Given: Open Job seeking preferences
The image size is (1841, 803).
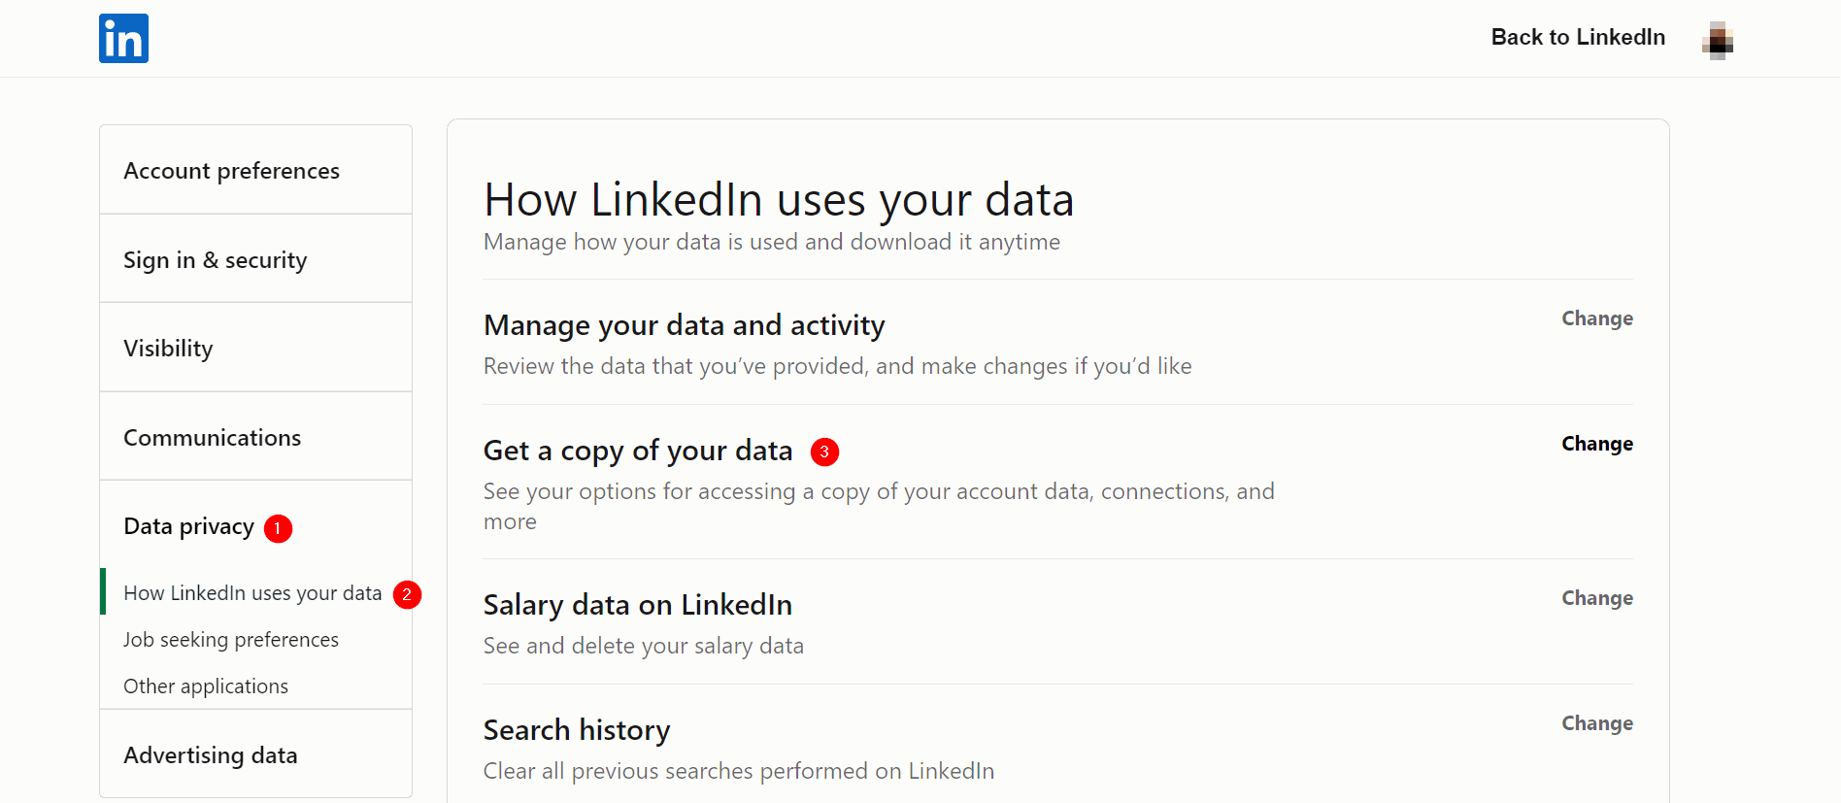Looking at the screenshot, I should click(x=230, y=639).
